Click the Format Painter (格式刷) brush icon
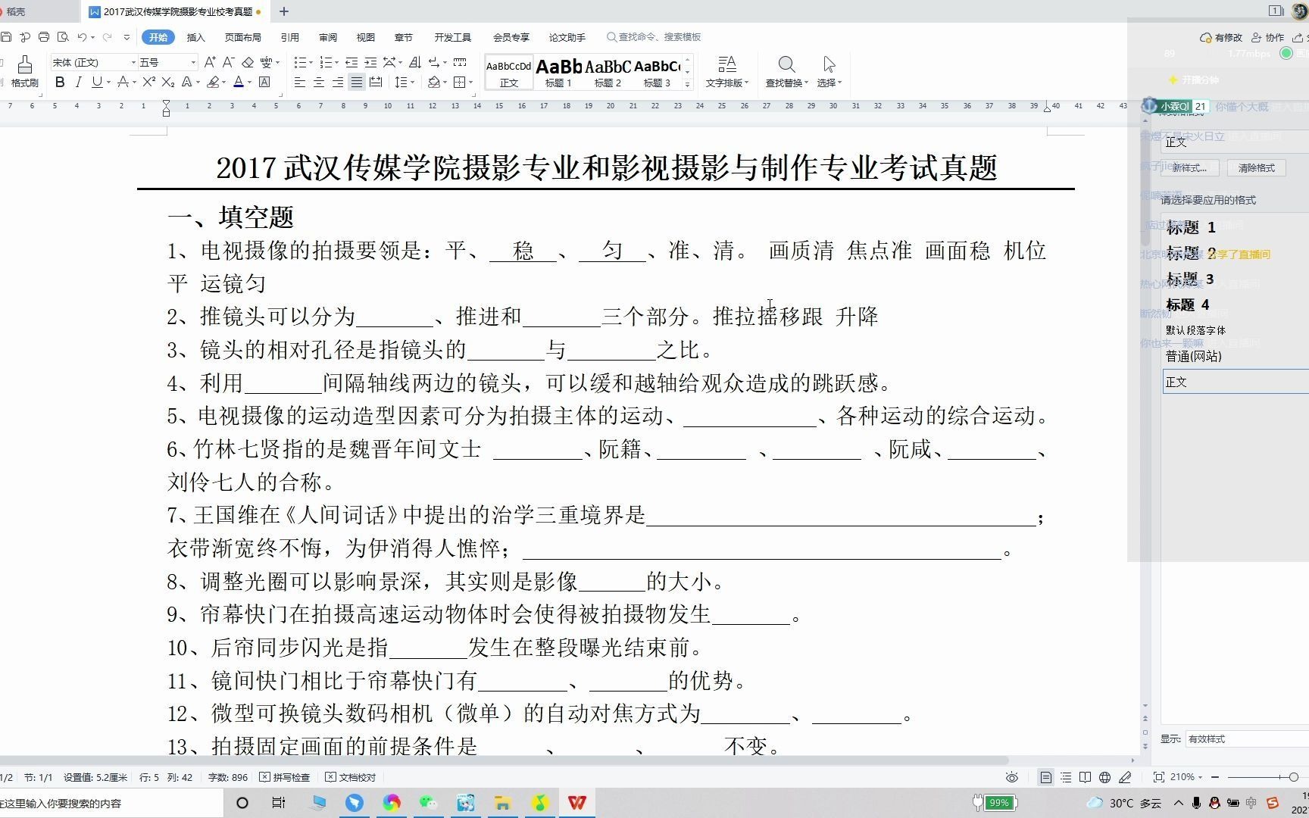The height and width of the screenshot is (818, 1309). [25, 64]
